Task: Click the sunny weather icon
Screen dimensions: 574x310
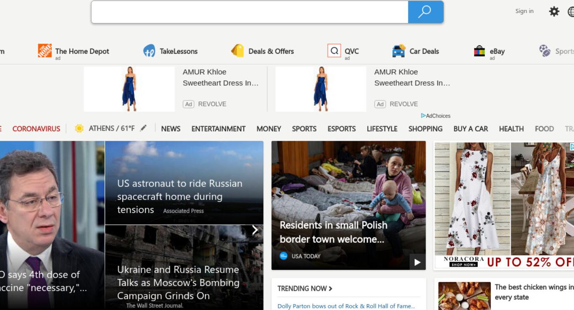Action: pos(79,129)
